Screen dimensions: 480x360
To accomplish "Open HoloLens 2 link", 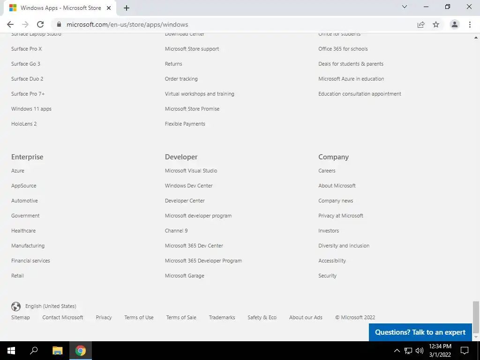I will 24,124.
